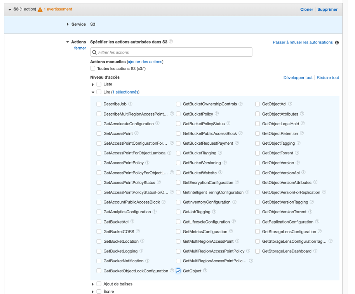Check the GetObjectVersionTorrent checkbox
Screen dimensions: 355x294
pyautogui.click(x=258, y=212)
